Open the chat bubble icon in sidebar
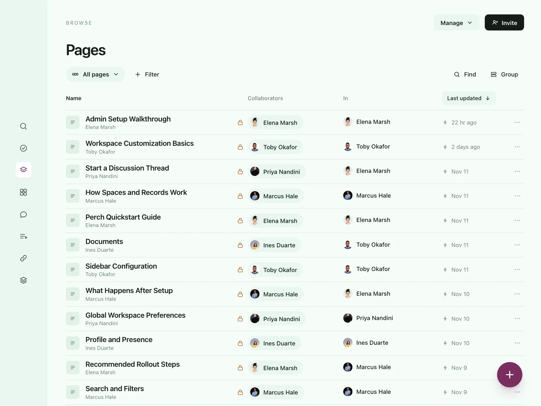 (x=23, y=215)
